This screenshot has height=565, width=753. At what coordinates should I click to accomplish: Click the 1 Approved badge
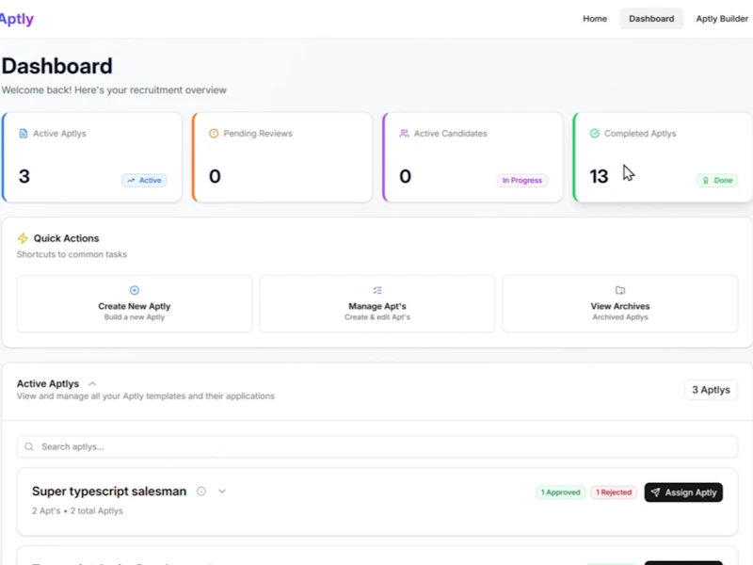[560, 492]
